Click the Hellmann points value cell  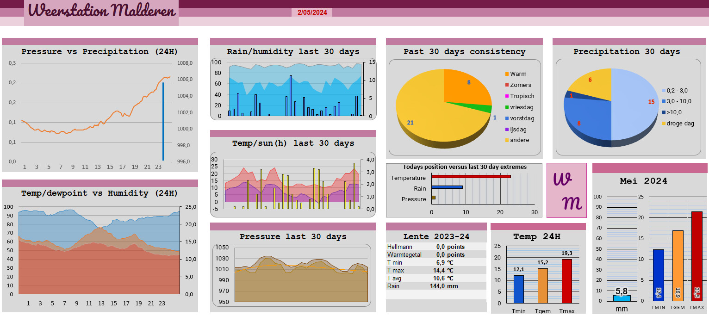pyautogui.click(x=450, y=247)
